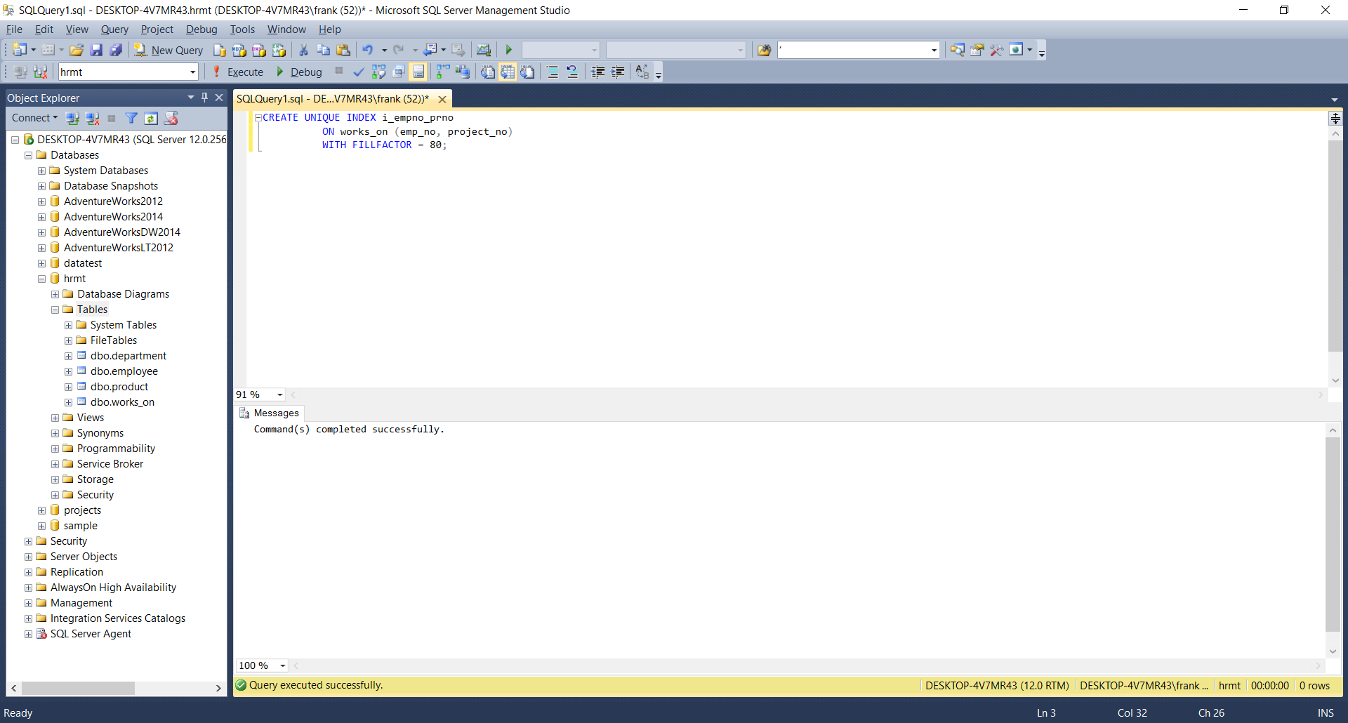Viewport: 1348px width, 723px height.
Task: Click the Object Explorer horizontal scrollbar thumb
Action: point(78,688)
